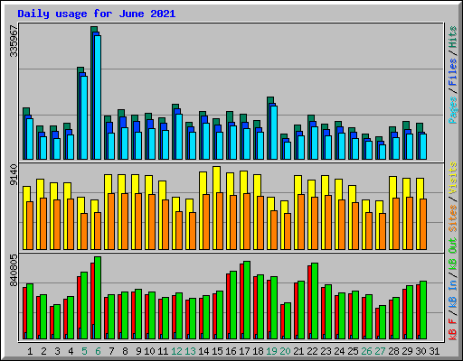Click day label 4 on the x-axis
463x361 pixels.
coord(71,351)
